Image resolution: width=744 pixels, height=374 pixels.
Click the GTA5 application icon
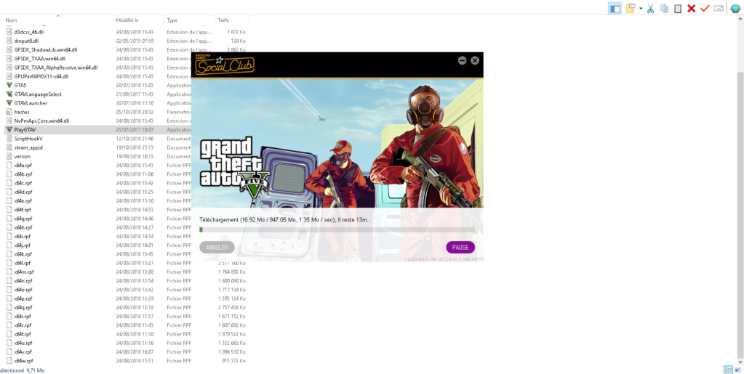(9, 85)
